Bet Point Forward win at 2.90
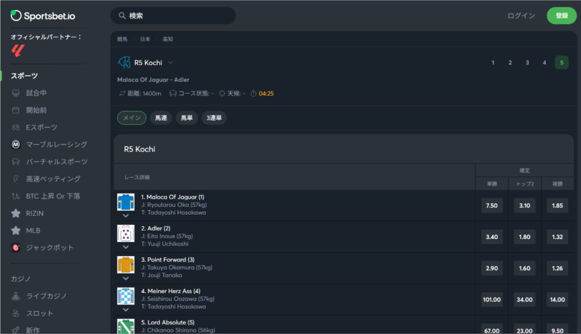Viewport: 581px width, 334px height. tap(492, 268)
